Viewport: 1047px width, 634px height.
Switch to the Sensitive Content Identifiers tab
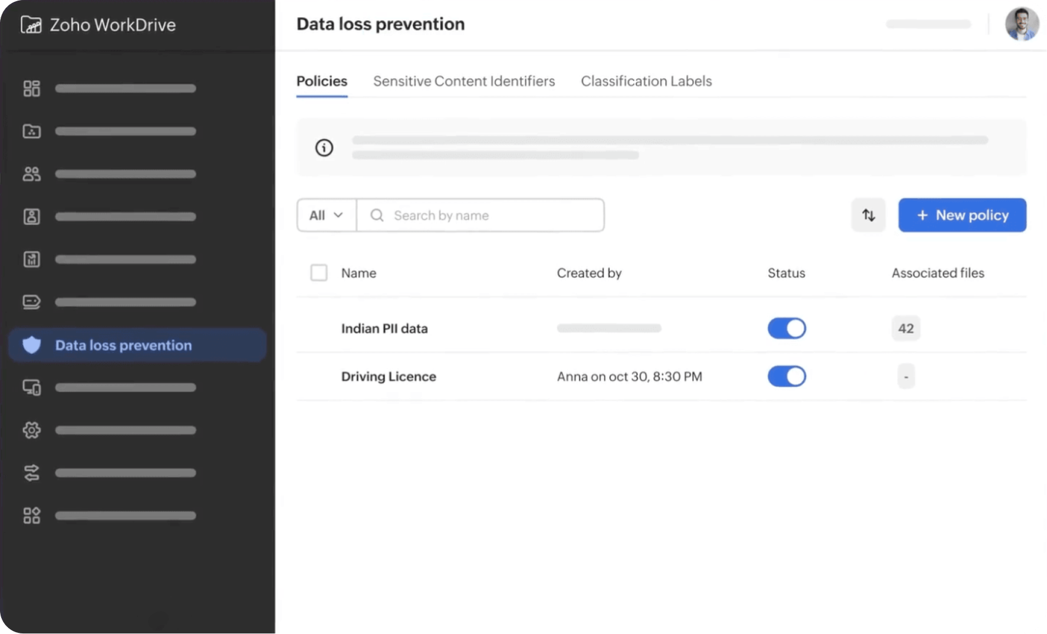point(463,81)
